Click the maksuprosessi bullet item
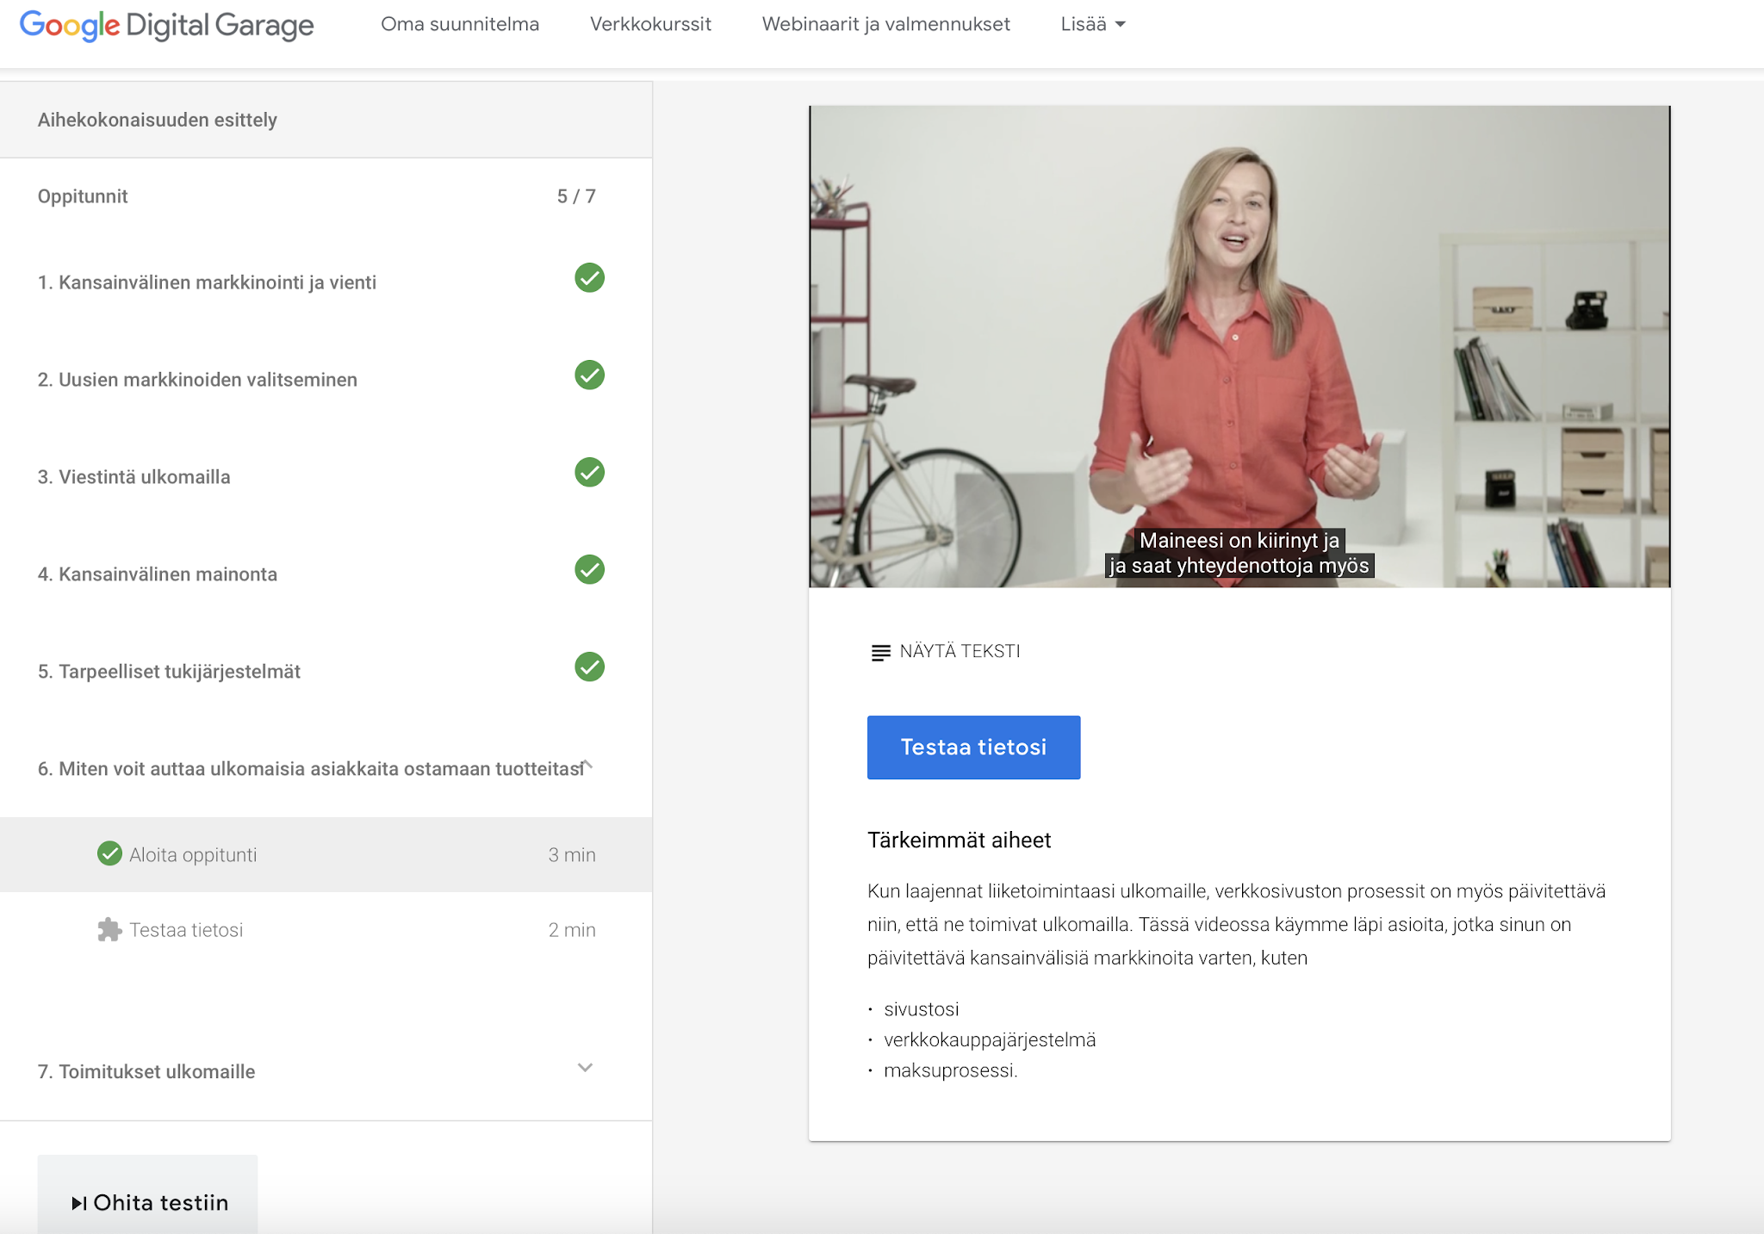Viewport: 1764px width, 1234px height. tap(950, 1070)
